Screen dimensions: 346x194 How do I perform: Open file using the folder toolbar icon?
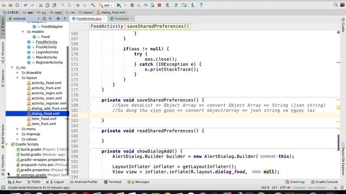[x=4, y=5]
